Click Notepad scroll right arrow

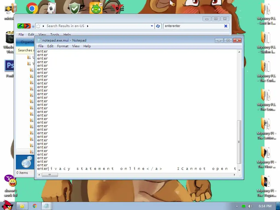coord(234,175)
